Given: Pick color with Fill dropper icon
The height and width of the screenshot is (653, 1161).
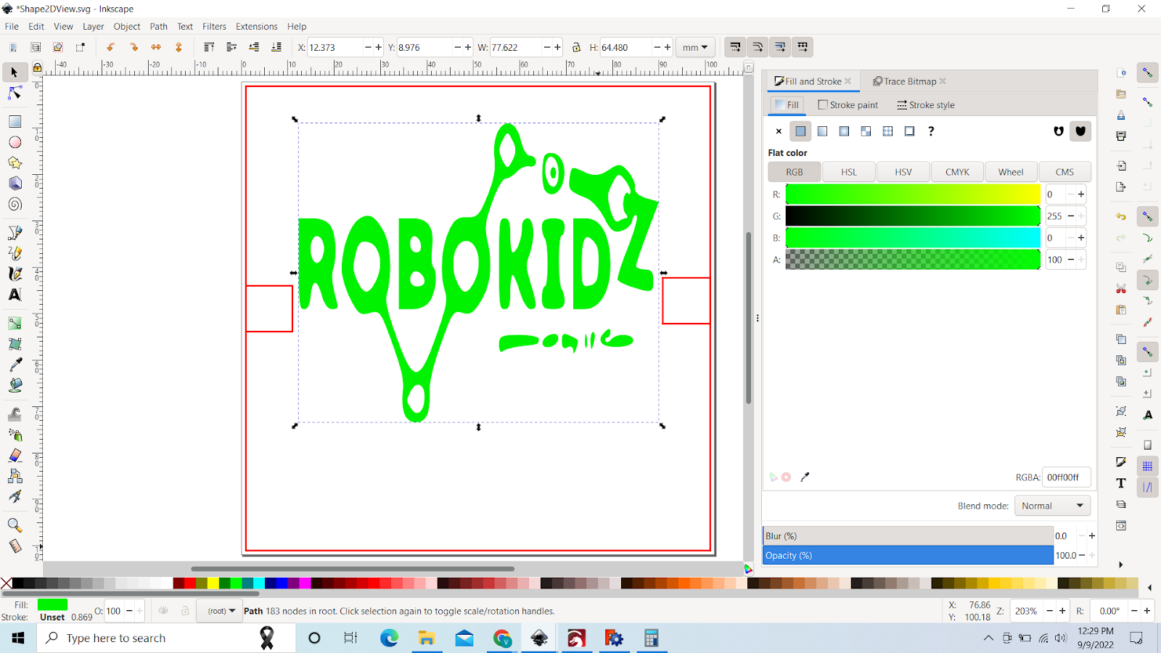Looking at the screenshot, I should tap(805, 477).
